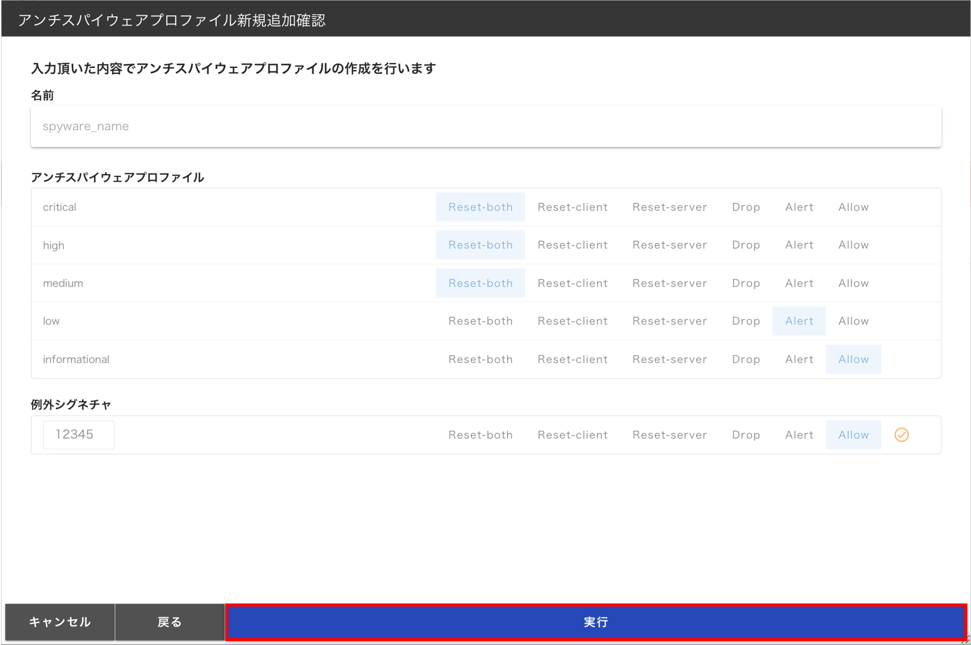Select Reset-both for critical severity
Image resolution: width=971 pixels, height=645 pixels.
[x=480, y=207]
